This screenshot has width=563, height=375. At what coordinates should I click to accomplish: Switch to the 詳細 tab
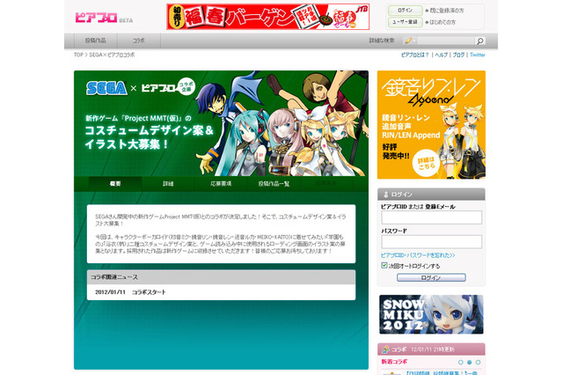pyautogui.click(x=168, y=184)
